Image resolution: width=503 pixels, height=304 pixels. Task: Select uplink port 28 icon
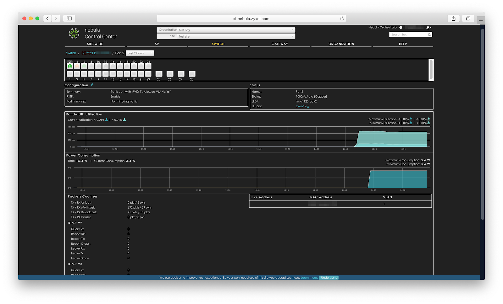(x=192, y=74)
